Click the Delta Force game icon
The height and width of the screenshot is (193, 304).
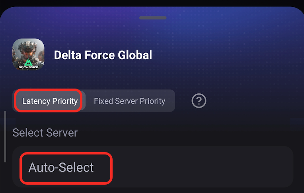(28, 55)
